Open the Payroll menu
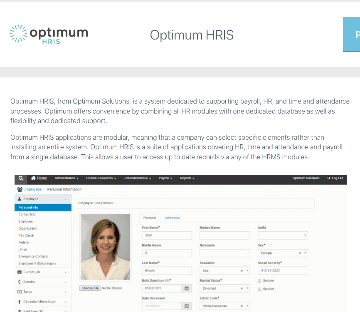The width and height of the screenshot is (360, 312). pos(165,178)
